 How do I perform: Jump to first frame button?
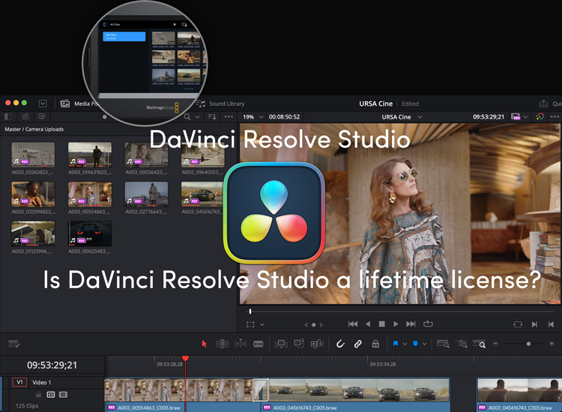(x=353, y=324)
